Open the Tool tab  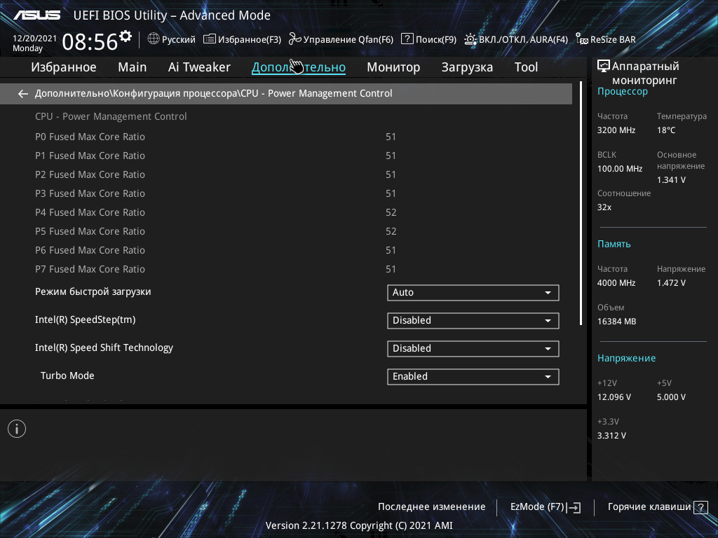[x=526, y=67]
